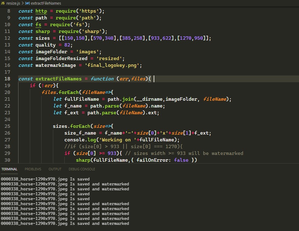
Task: Click the 'function' keyword on line 18
Action: (102, 79)
